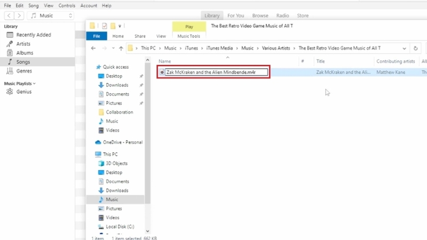The height and width of the screenshot is (240, 427).
Task: Click New Folder icon in quick access toolbar
Action: pos(113,26)
